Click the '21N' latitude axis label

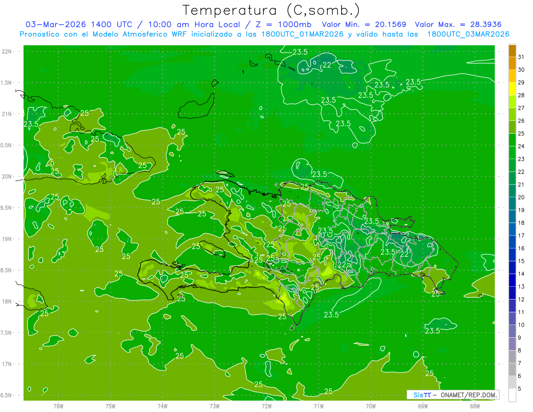point(7,114)
